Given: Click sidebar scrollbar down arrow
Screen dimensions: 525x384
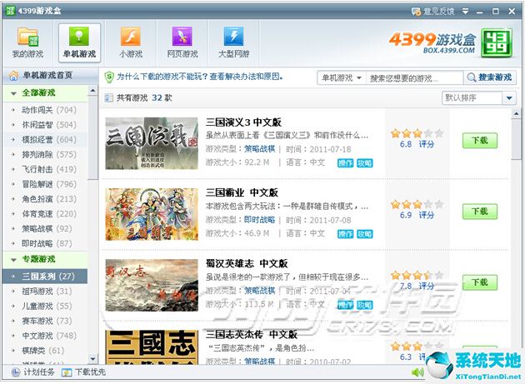Looking at the screenshot, I should 92,359.
